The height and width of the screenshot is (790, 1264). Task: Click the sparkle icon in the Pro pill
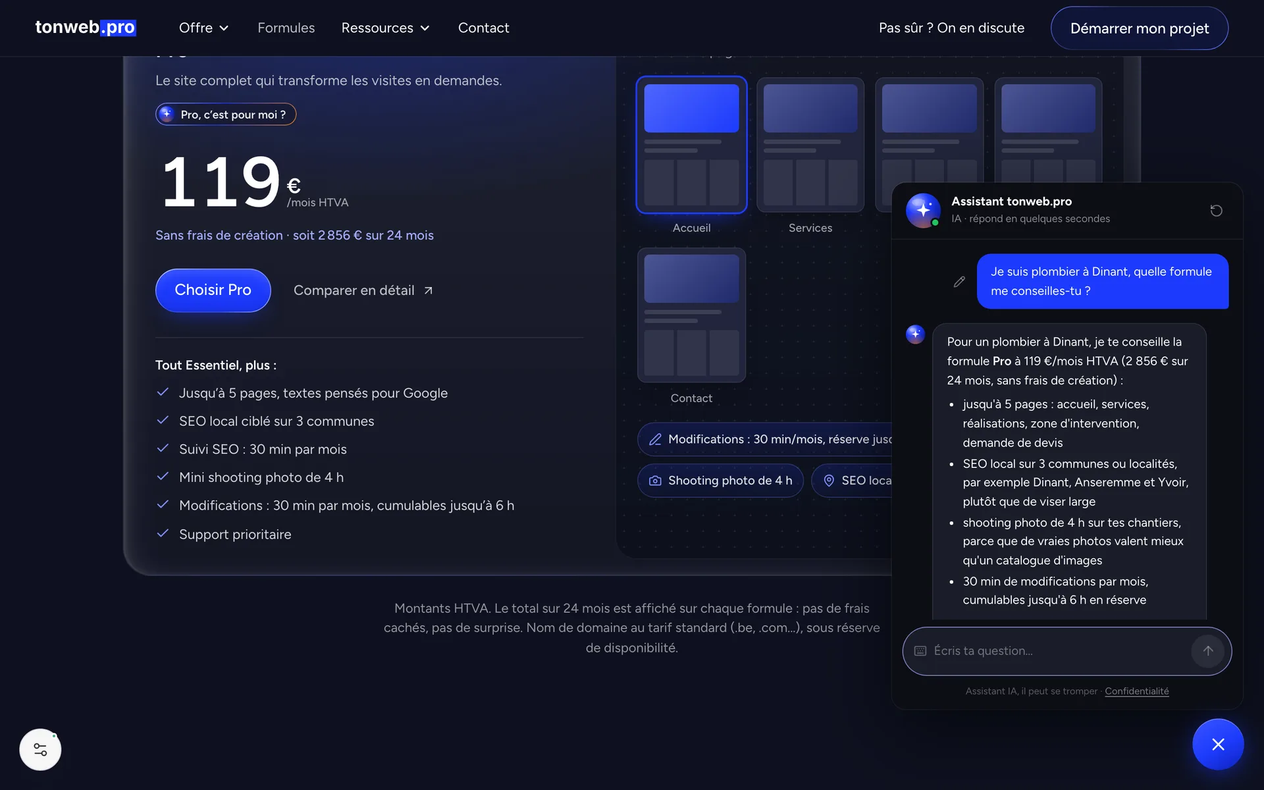click(167, 114)
